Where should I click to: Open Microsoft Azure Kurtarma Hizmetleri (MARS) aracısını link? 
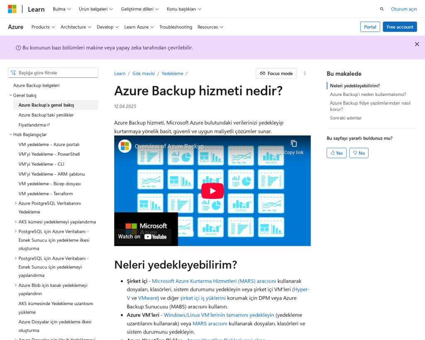[x=214, y=281]
